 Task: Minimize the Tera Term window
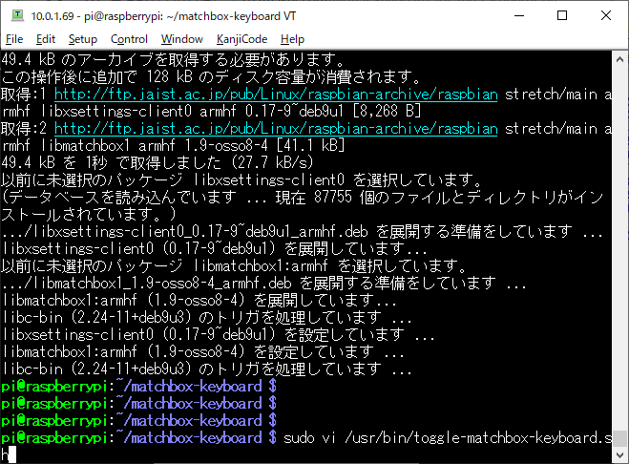click(519, 15)
